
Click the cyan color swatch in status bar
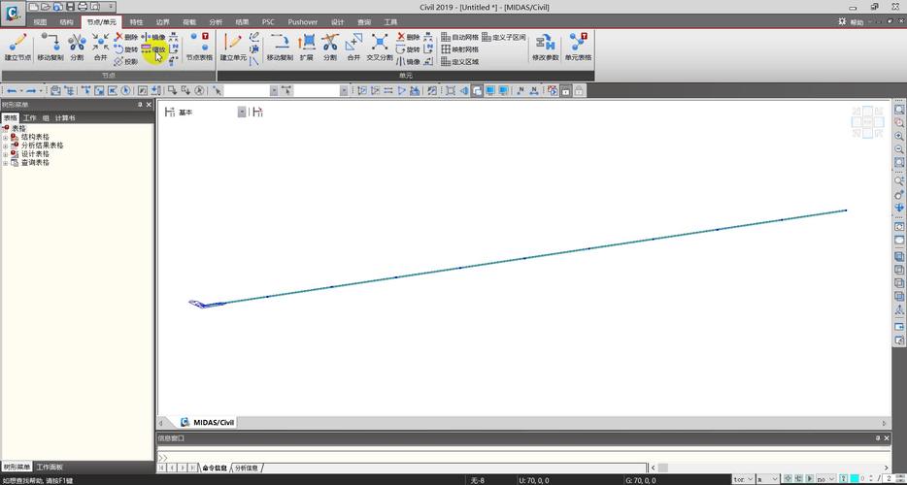pos(855,479)
